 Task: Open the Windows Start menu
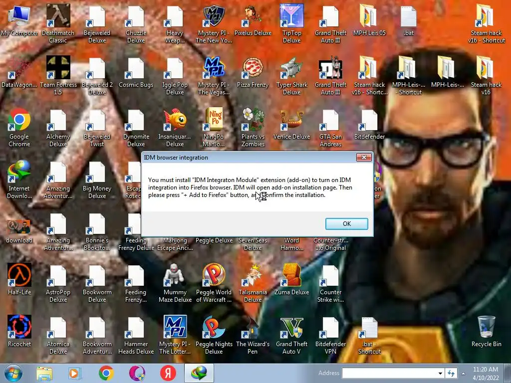click(13, 373)
